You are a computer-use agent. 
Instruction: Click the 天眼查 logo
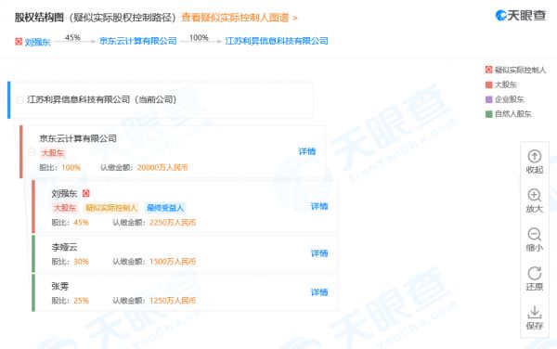[x=521, y=15]
